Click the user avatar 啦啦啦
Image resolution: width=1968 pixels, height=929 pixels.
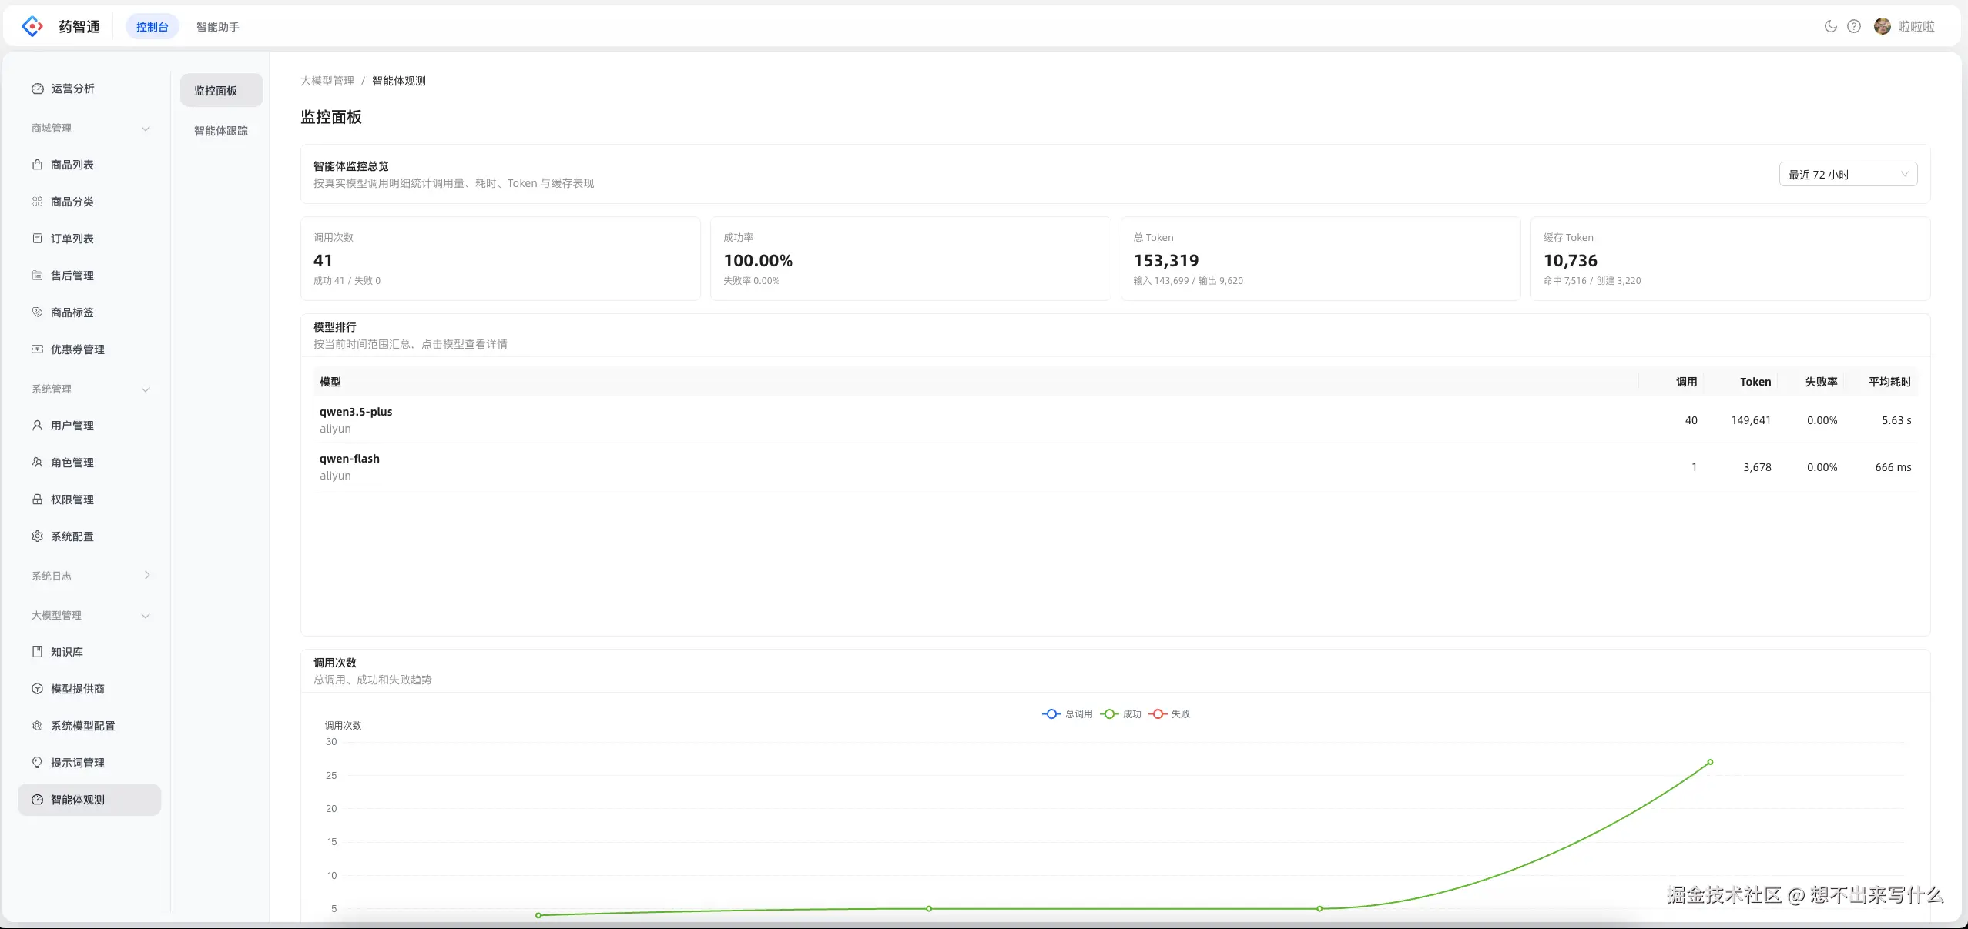1883,26
